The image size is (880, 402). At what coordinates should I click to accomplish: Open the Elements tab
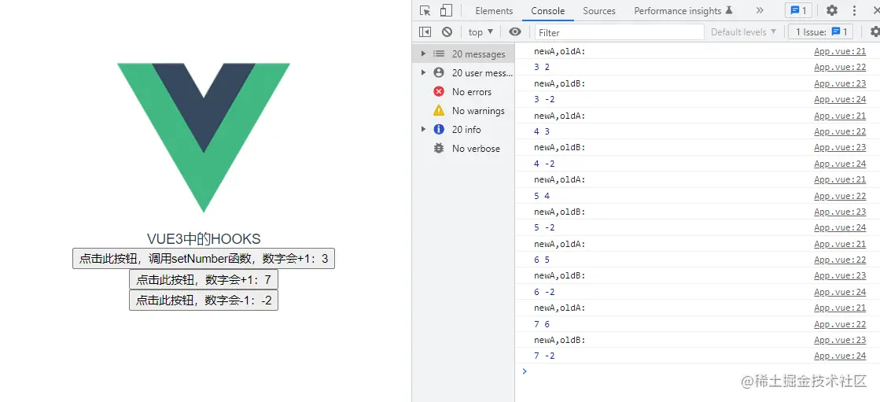click(x=494, y=11)
